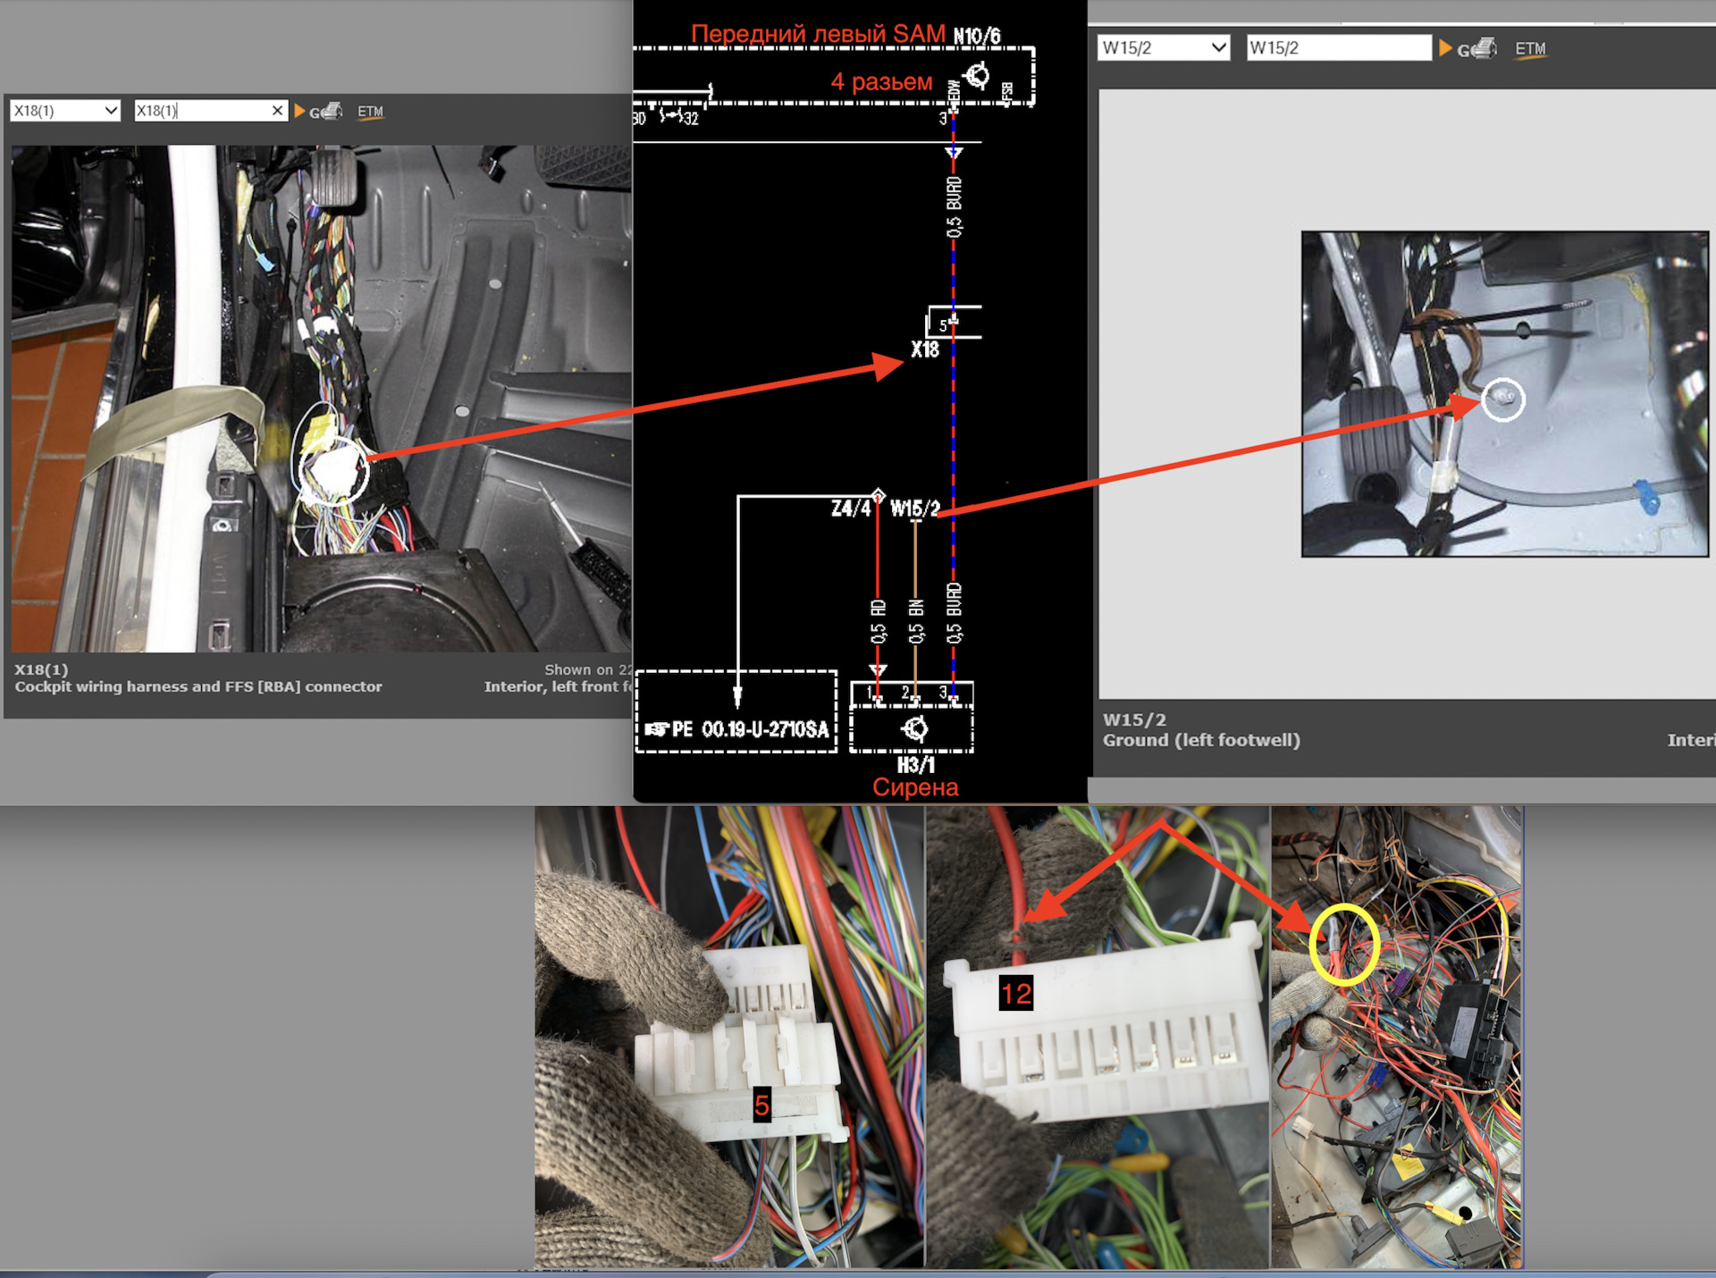Click the printer icon in W15/2 panel
1716x1278 pixels.
[x=1485, y=48]
